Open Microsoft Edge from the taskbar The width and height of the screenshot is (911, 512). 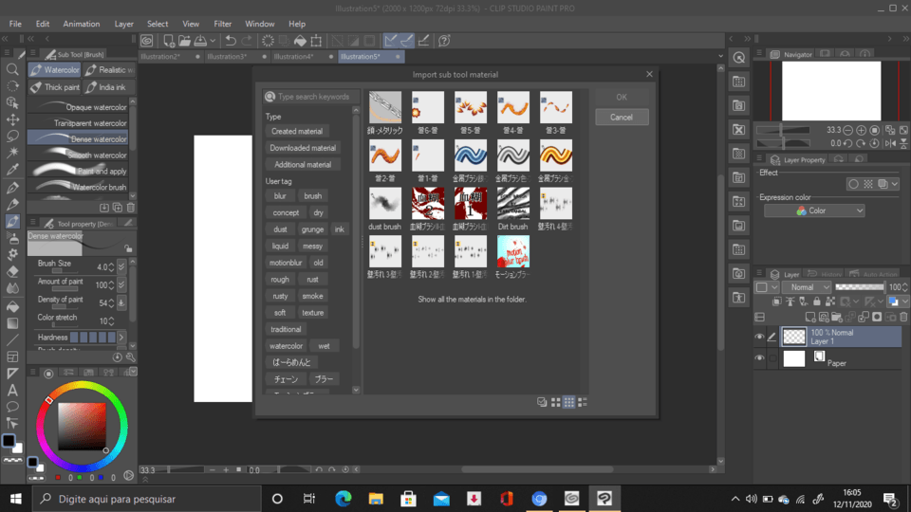point(343,499)
